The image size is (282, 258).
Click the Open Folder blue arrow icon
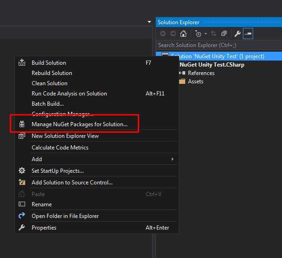pos(22,215)
